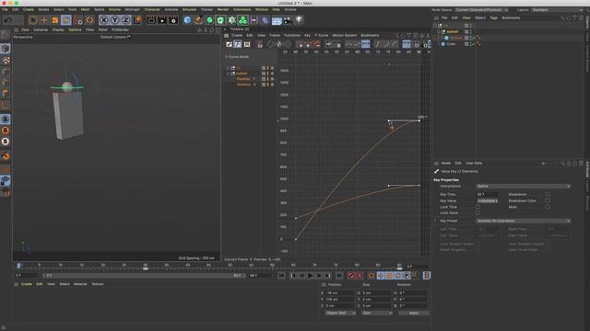Open the MoGraph Cloner icon
Screen dimensions: 590x331
coord(243,20)
